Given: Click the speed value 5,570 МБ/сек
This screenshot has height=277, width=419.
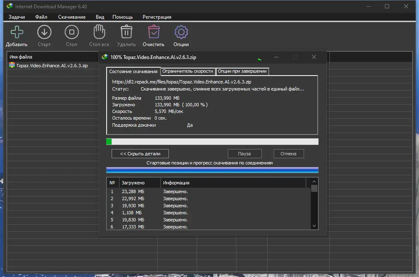Looking at the screenshot, I should coord(169,111).
